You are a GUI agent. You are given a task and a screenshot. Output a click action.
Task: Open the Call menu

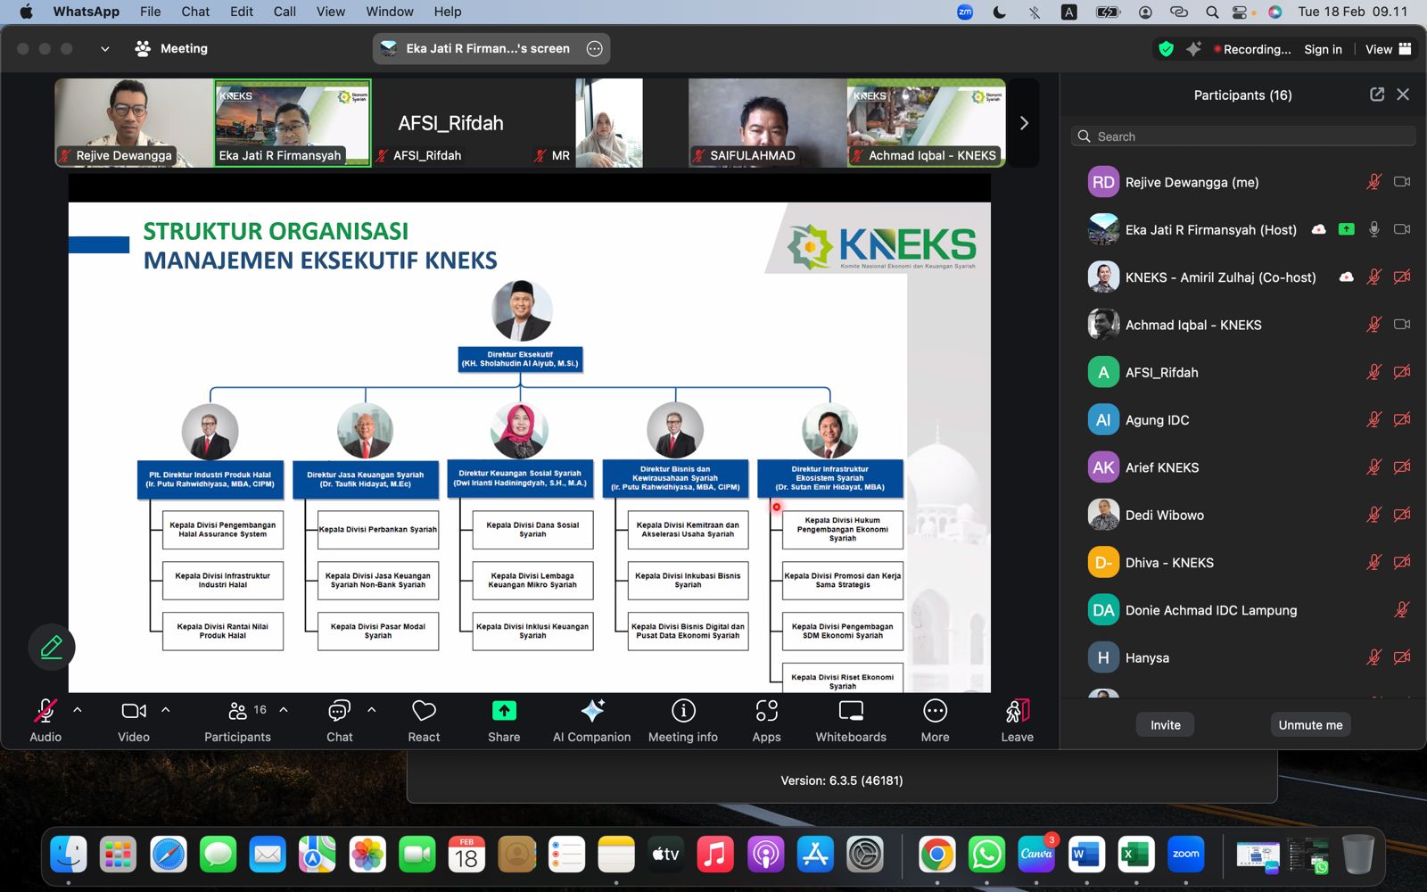coord(285,12)
